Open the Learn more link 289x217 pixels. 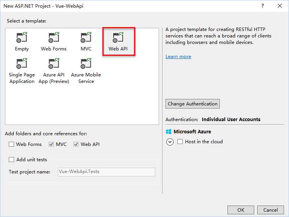pos(178,57)
